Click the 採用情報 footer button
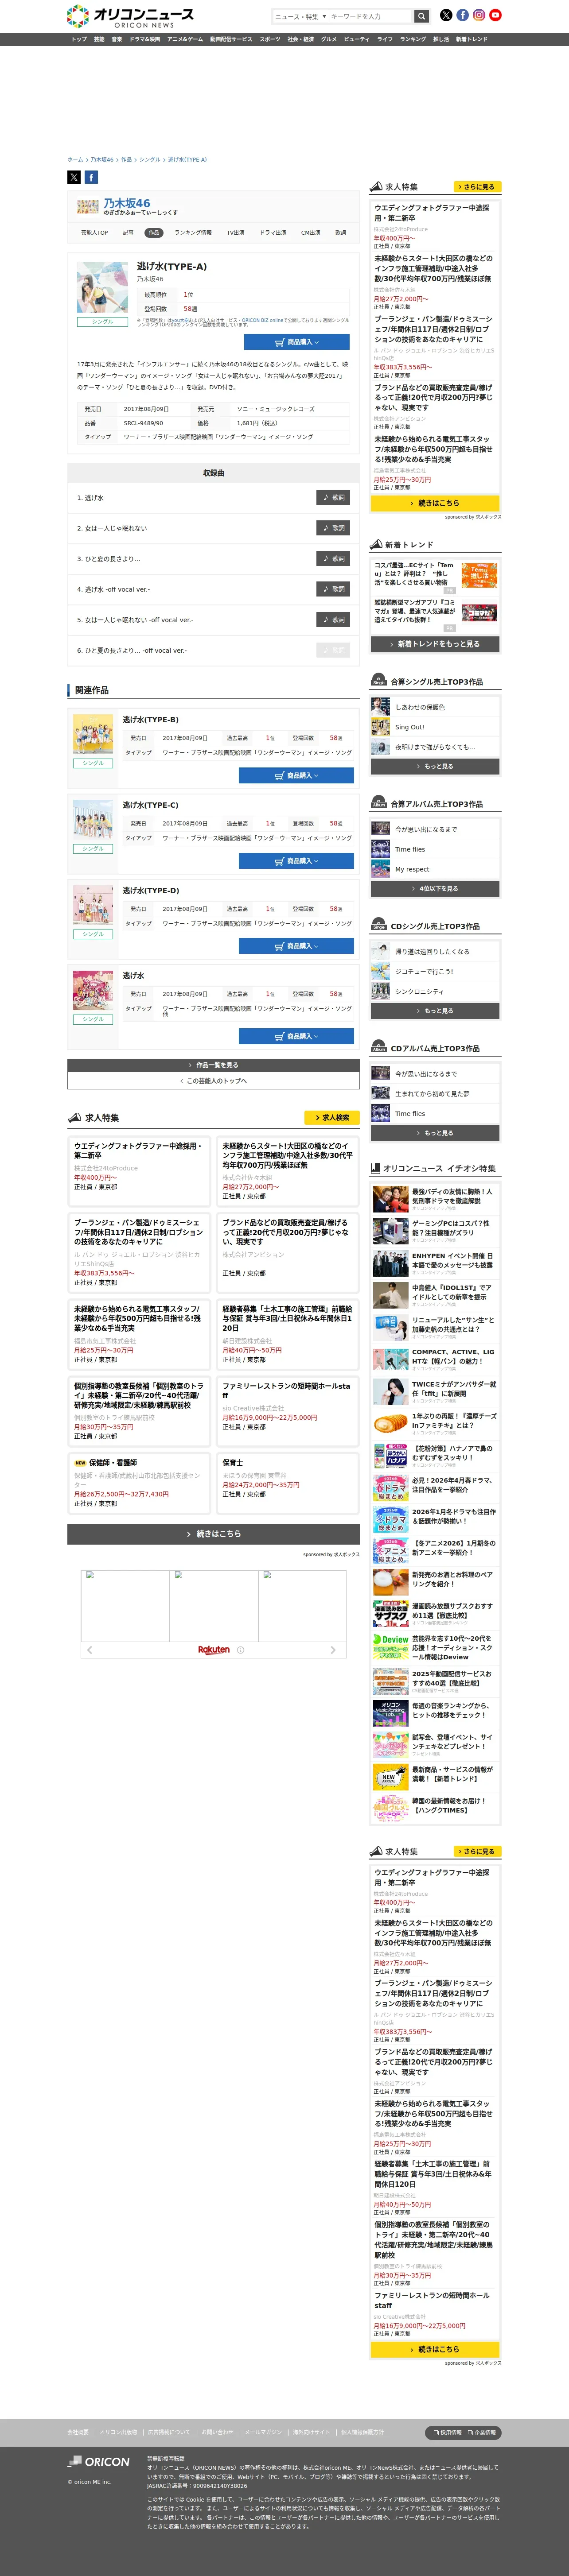Image resolution: width=569 pixels, height=2576 pixels. pyautogui.click(x=447, y=2432)
